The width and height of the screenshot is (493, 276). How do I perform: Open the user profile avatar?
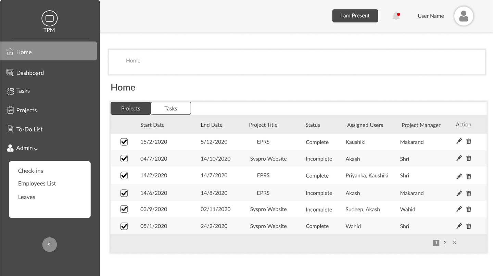coord(464,16)
